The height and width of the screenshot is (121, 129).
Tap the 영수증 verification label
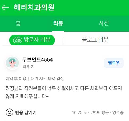(x=118, y=112)
